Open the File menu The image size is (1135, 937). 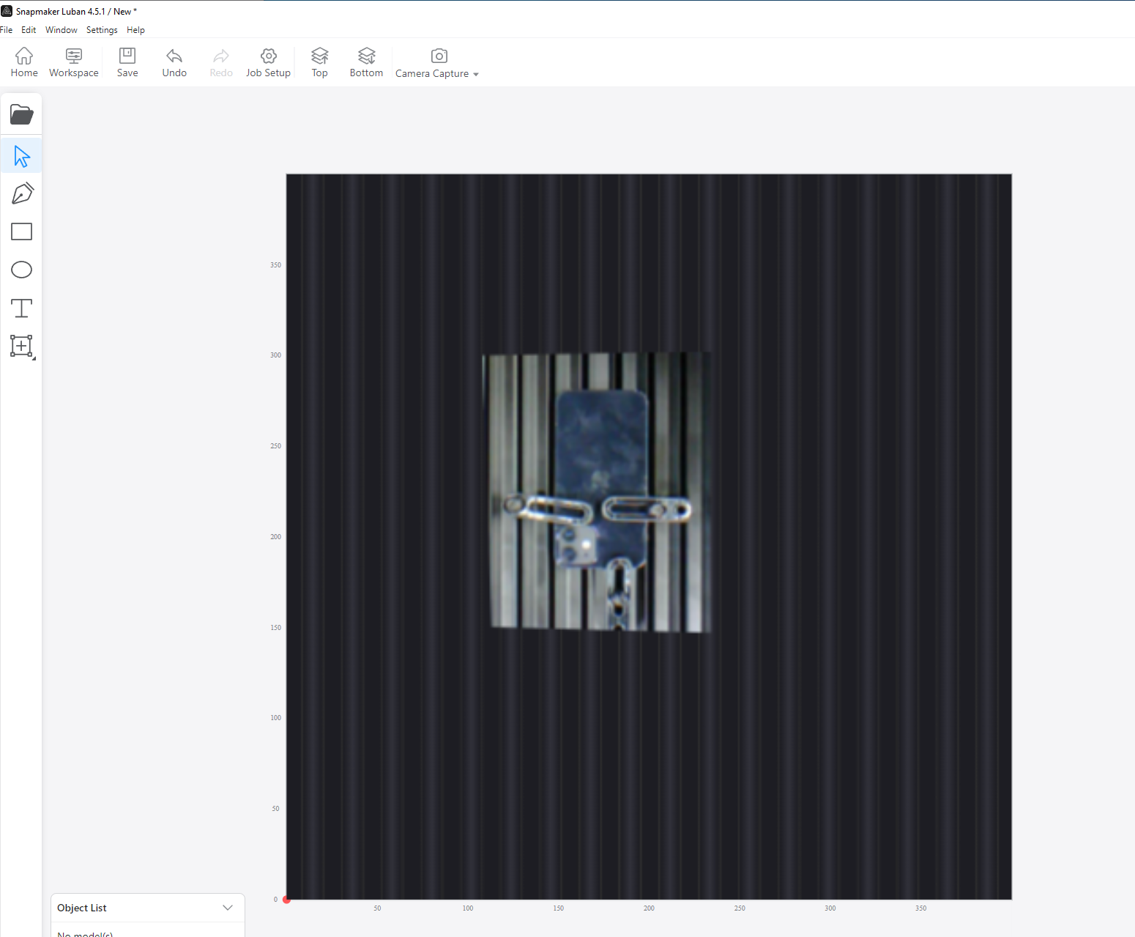[x=7, y=29]
